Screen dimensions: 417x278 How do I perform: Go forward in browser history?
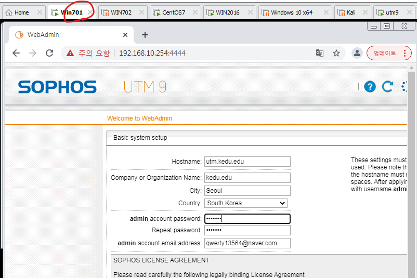(33, 53)
